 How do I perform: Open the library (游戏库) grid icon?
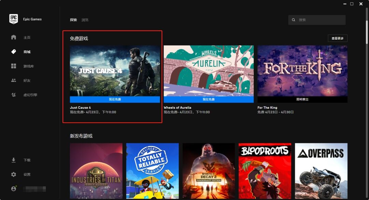click(x=14, y=66)
